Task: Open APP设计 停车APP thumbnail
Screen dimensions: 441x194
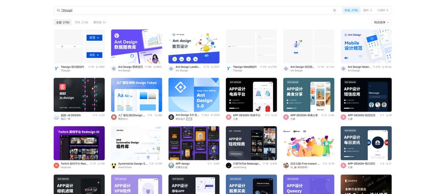Action: pos(194,184)
